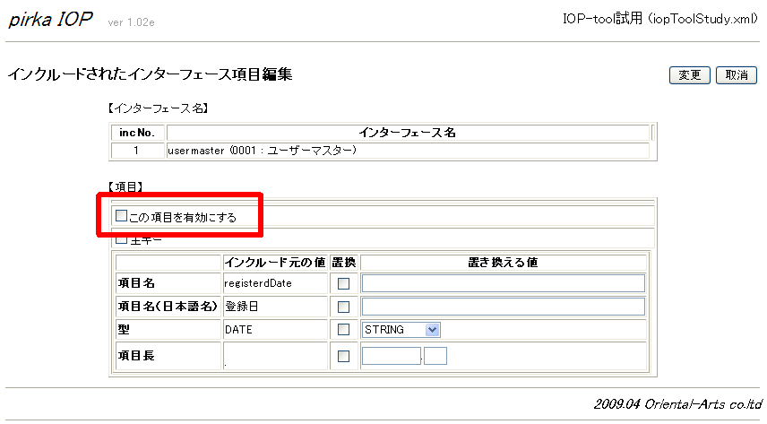
Task: Click the pirka IOP logo title
Action: 51,20
